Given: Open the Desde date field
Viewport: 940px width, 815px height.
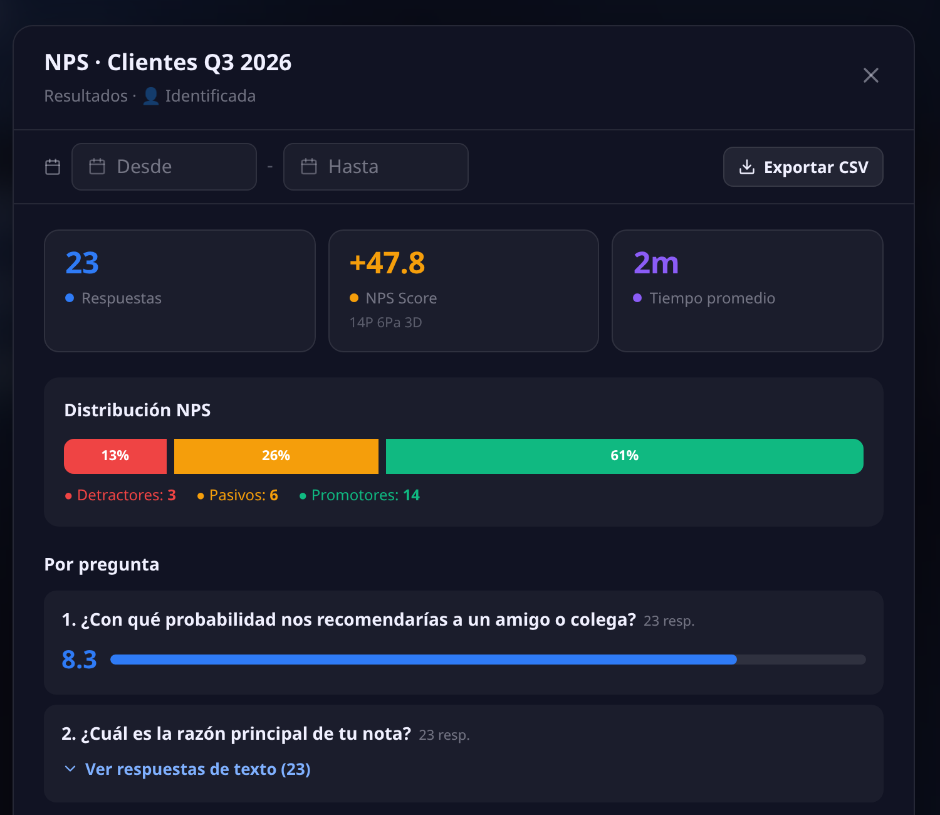Looking at the screenshot, I should click(x=164, y=167).
